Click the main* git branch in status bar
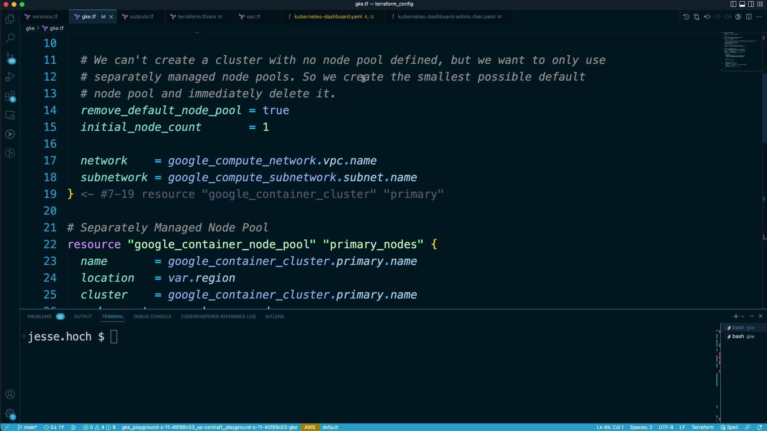The width and height of the screenshot is (767, 431). (28, 427)
